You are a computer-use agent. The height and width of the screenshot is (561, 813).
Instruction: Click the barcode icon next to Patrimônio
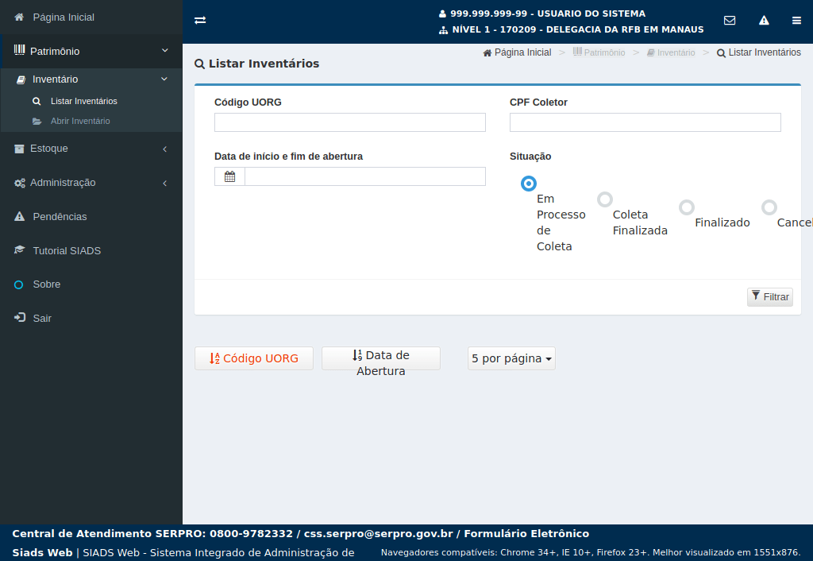19,50
